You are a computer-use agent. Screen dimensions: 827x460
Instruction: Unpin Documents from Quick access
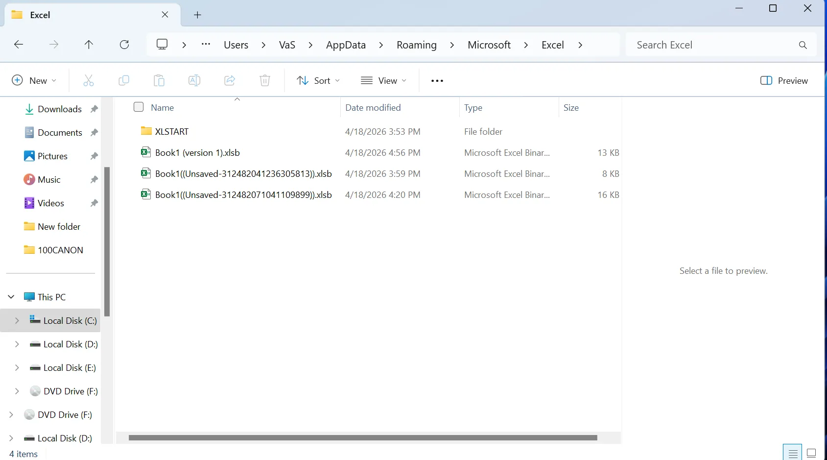point(94,133)
